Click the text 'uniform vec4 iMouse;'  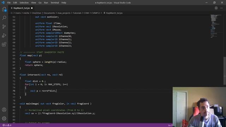point(48,30)
